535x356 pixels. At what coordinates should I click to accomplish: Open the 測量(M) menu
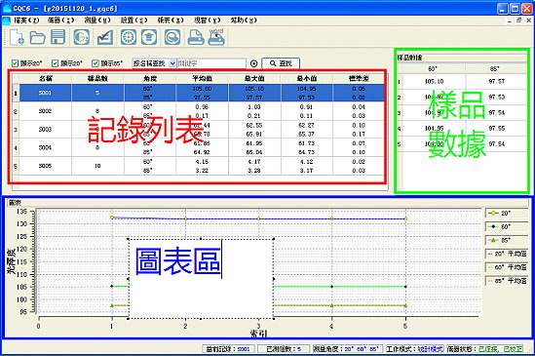97,20
